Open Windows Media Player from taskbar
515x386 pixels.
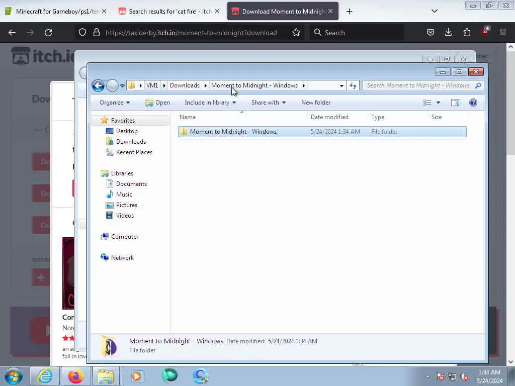click(x=137, y=376)
